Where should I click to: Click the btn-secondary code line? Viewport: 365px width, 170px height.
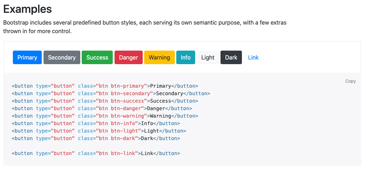(x=111, y=93)
